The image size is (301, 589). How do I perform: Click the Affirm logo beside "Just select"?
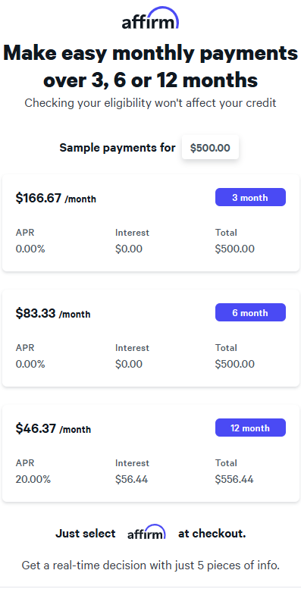pyautogui.click(x=146, y=532)
